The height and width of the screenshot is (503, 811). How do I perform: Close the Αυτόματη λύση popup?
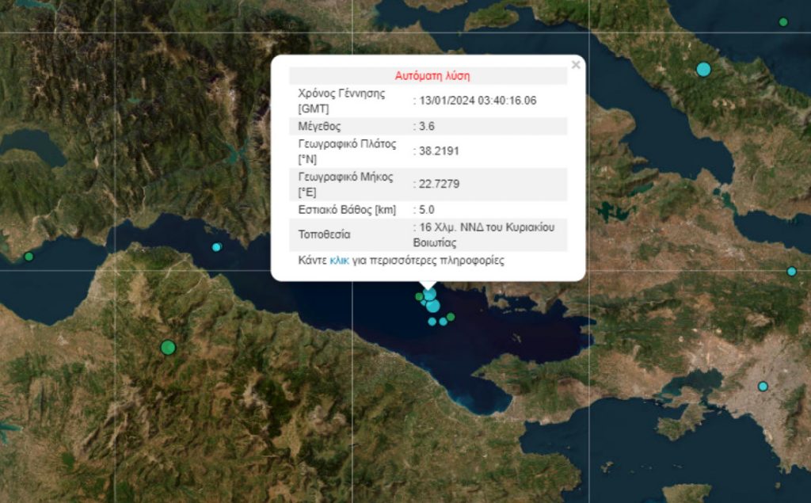(576, 65)
